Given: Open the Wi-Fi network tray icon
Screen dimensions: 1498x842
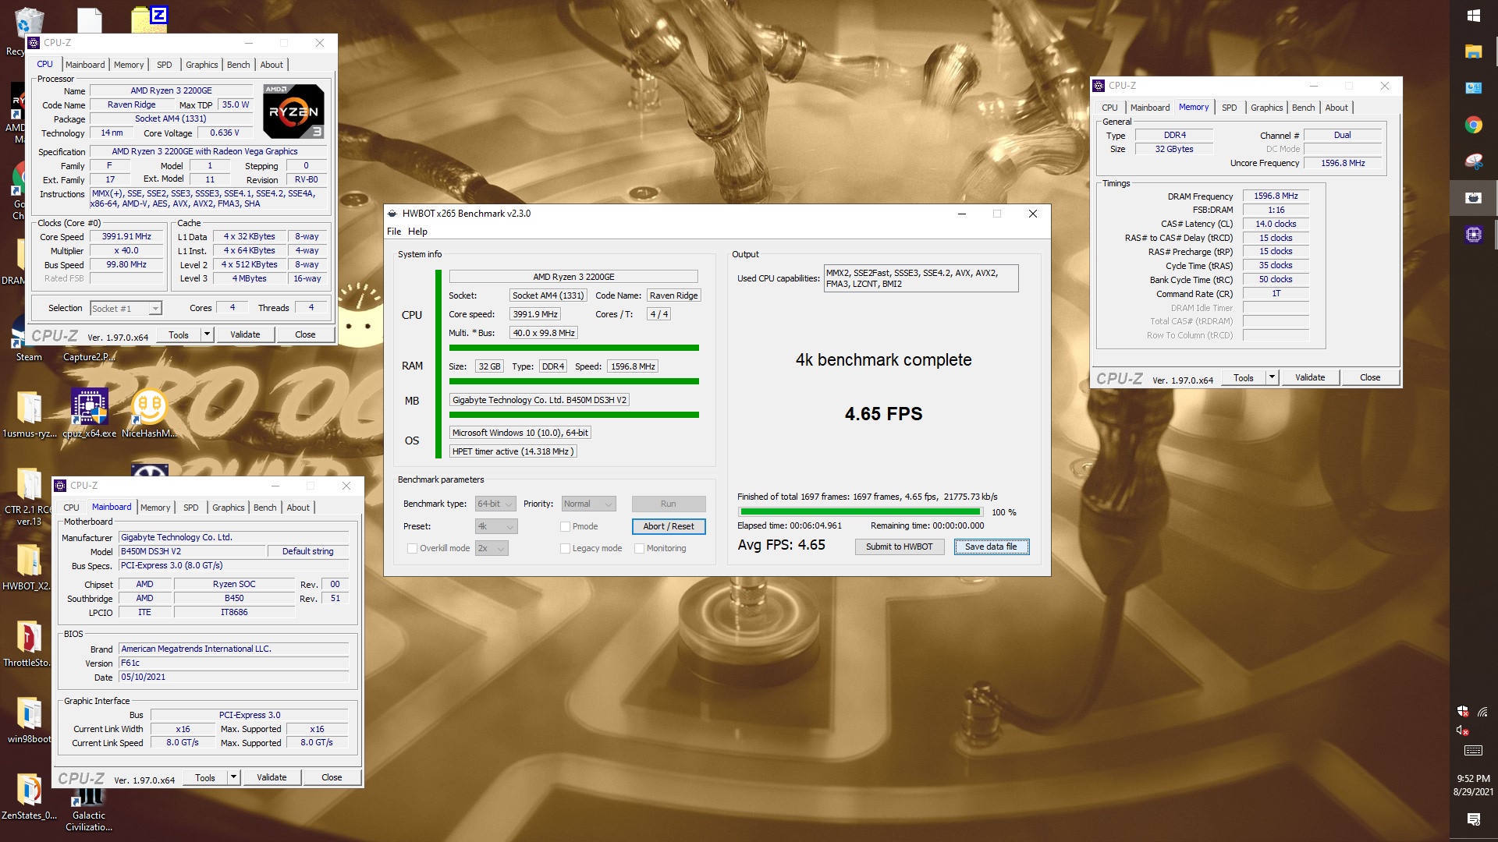Looking at the screenshot, I should point(1482,711).
